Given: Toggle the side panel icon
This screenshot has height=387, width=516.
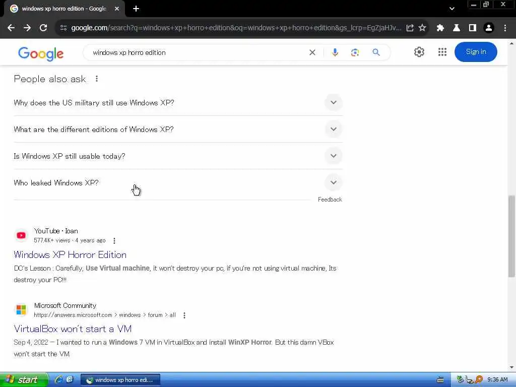Looking at the screenshot, I should tap(473, 28).
